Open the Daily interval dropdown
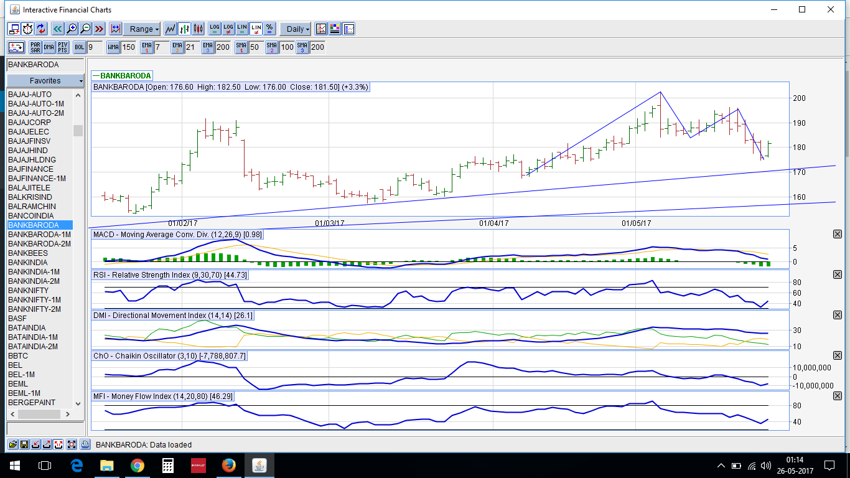 (x=296, y=29)
